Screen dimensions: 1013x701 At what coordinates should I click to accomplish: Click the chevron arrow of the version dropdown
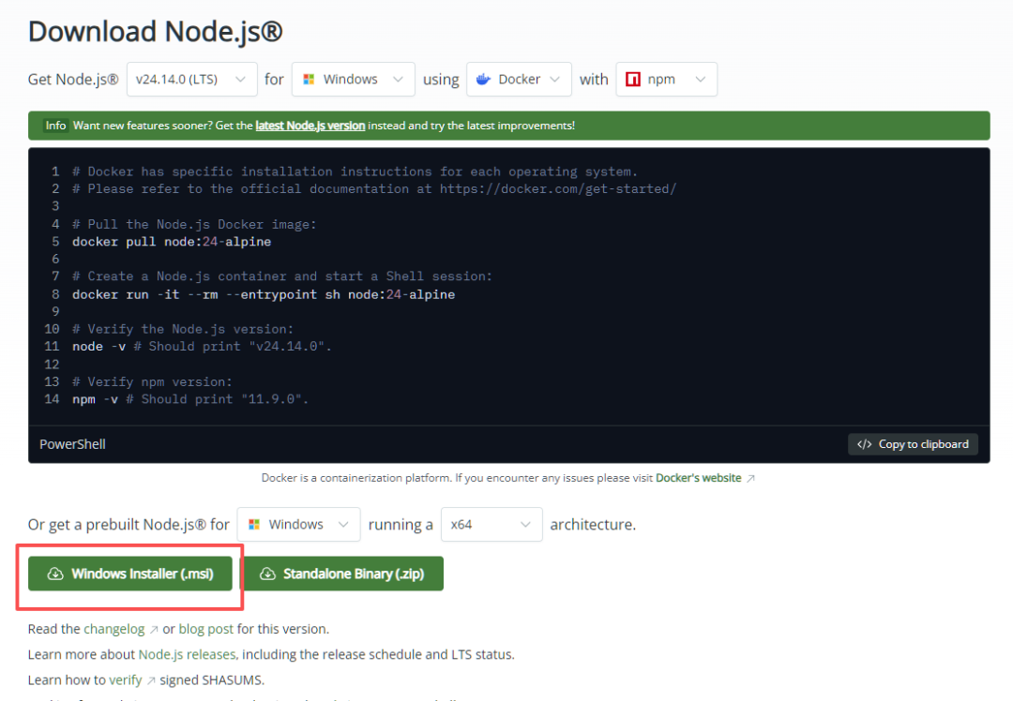click(240, 80)
